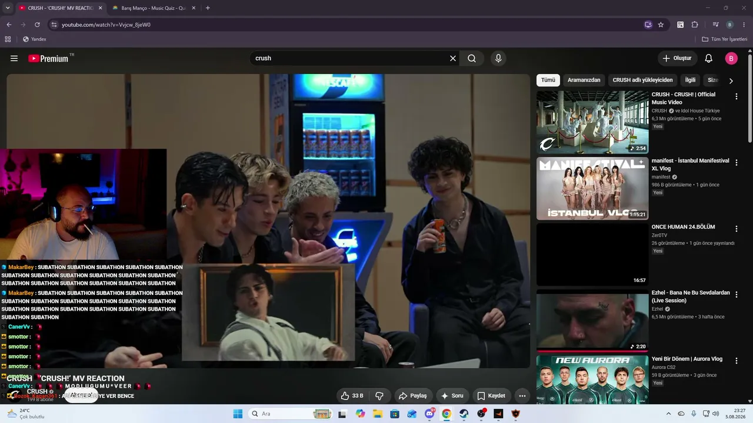753x423 pixels.
Task: Open the media controls icon in toolbar
Action: tap(715, 25)
